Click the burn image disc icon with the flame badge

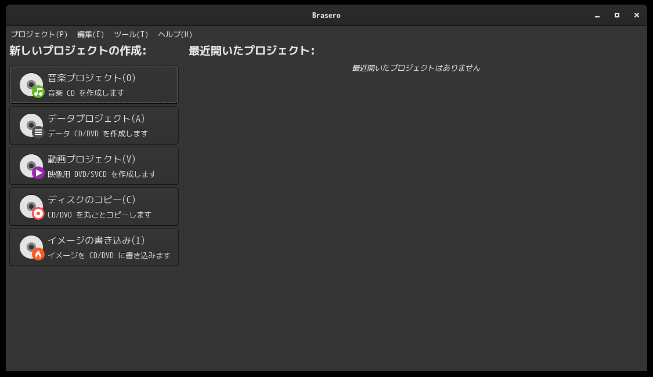[x=32, y=248]
